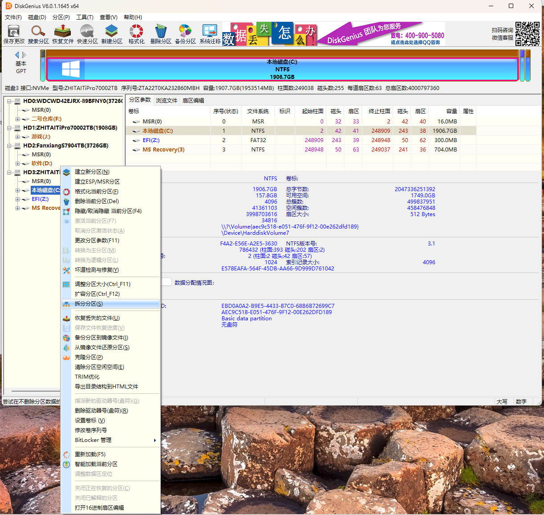Click 建立新分区(N) layered icon in context menu
544x515 pixels.
tap(66, 172)
